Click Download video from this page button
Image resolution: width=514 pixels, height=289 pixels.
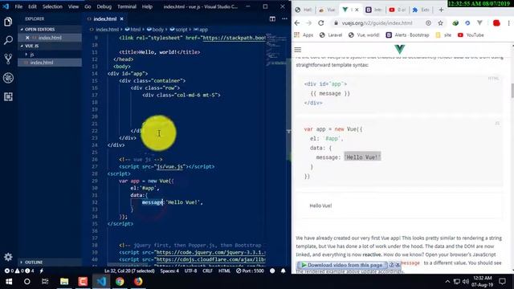point(342,265)
